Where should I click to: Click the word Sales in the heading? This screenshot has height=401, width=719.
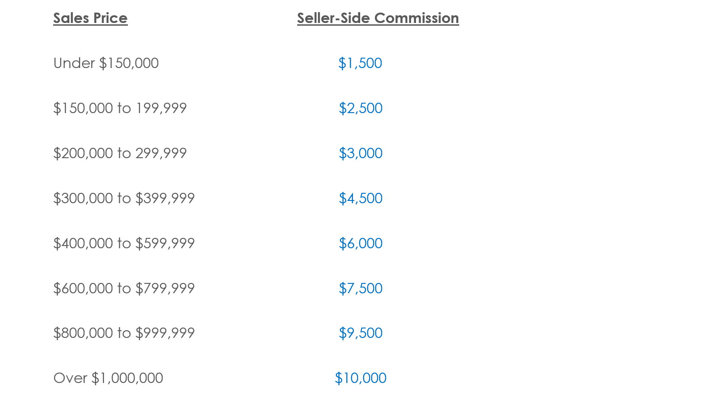click(x=71, y=18)
